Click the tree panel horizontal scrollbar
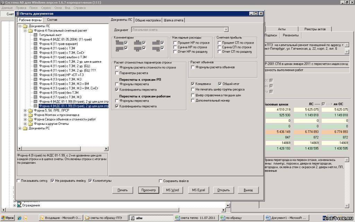The width and height of the screenshot is (355, 222). tap(62, 149)
